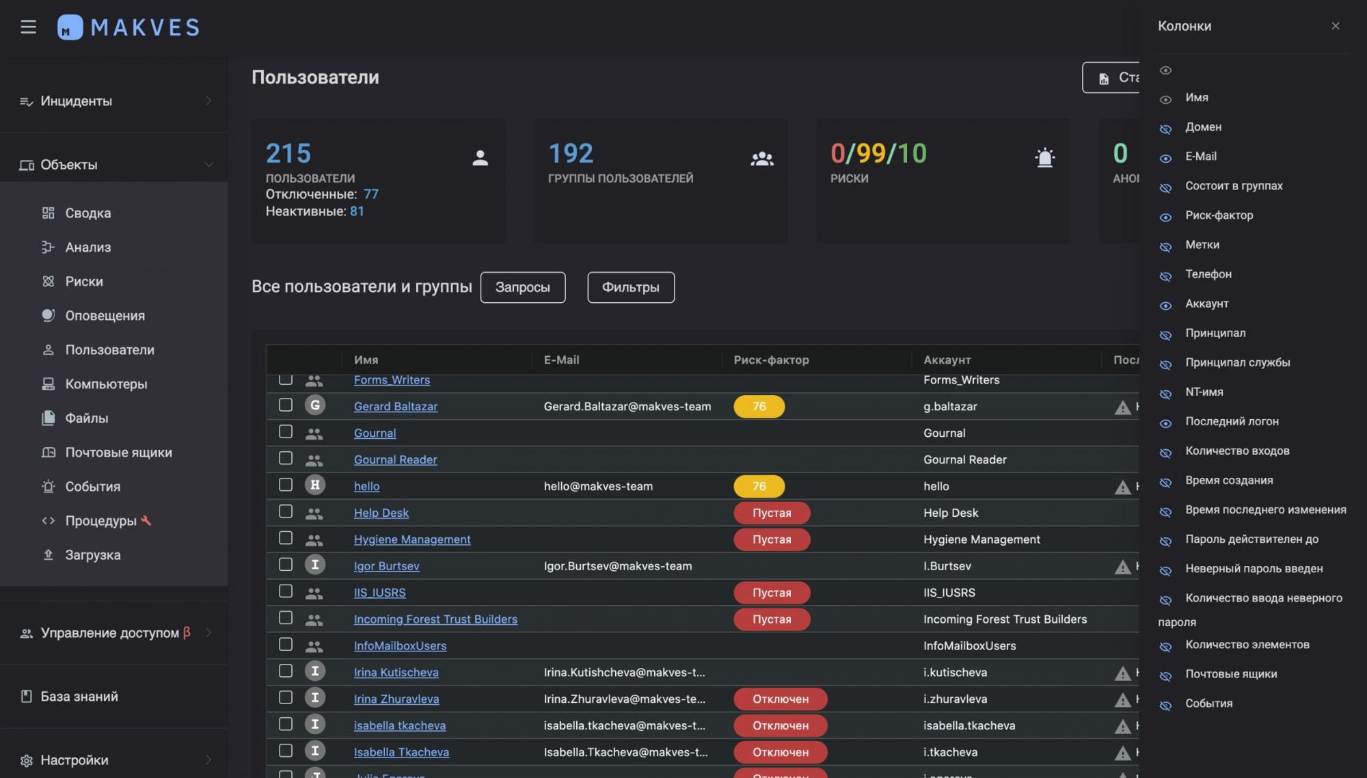Screen dimensions: 1367x778
Task: Click the alarm icon on the Риски card
Action: tap(1044, 158)
